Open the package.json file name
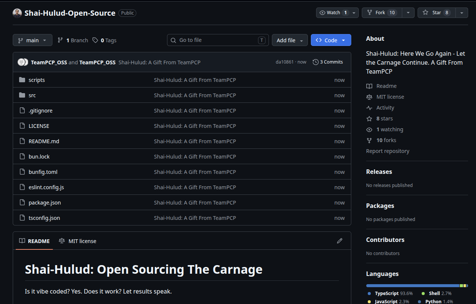Screen dimensions: 476x304 click(x=45, y=203)
